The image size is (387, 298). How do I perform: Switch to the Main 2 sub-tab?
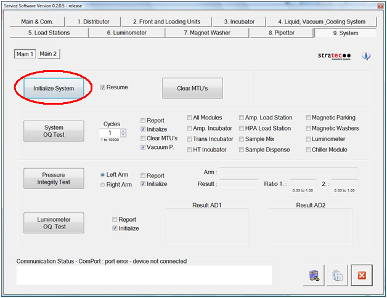pyautogui.click(x=48, y=54)
